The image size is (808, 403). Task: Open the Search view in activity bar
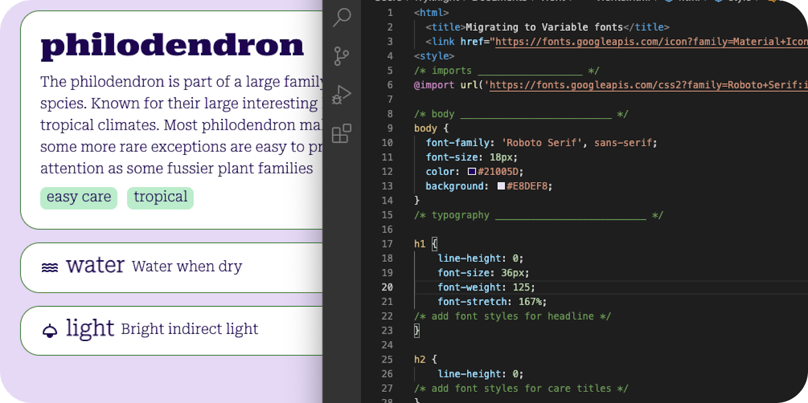(x=342, y=17)
